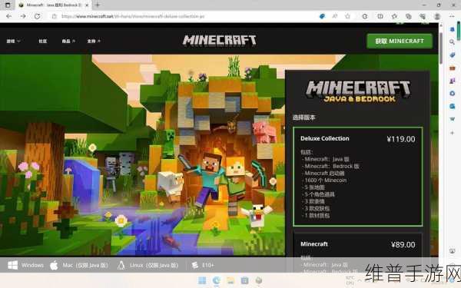461x288 pixels.
Task: Click the Minecraft logo in site header
Action: pyautogui.click(x=219, y=40)
